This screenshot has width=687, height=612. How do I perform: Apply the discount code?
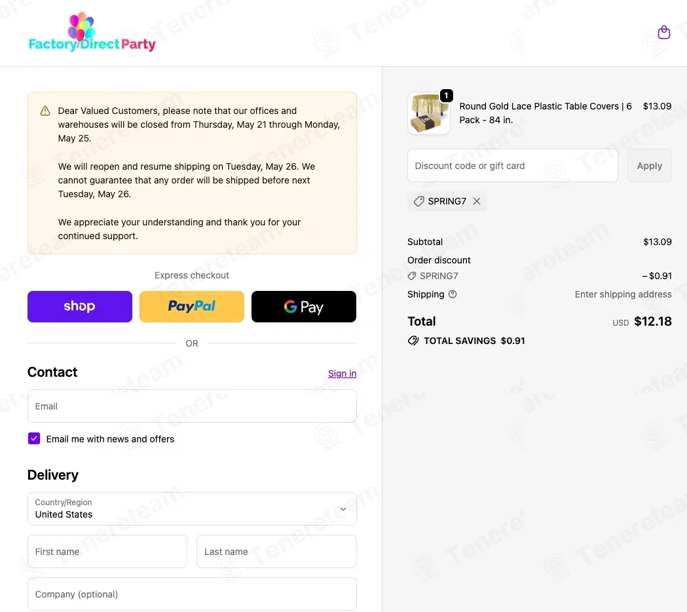(x=649, y=166)
